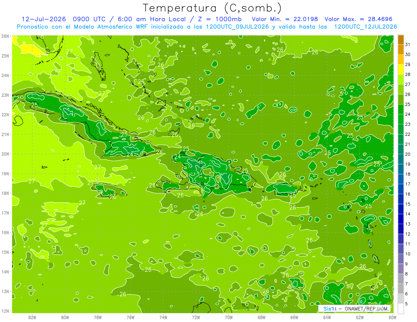
Task: Click the '80W' longitude axis label
Action: 65,317
